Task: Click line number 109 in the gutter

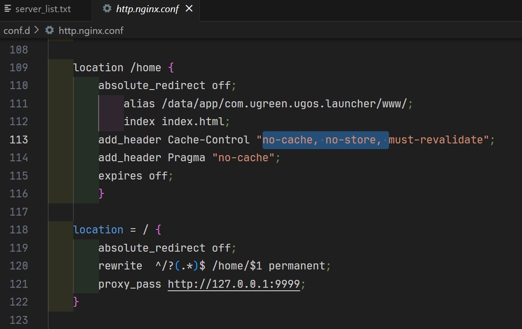Action: pyautogui.click(x=19, y=68)
